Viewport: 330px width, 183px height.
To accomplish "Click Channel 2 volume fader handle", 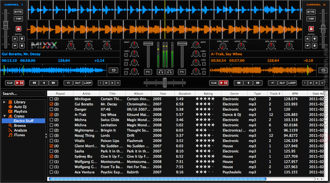I will [182, 44].
